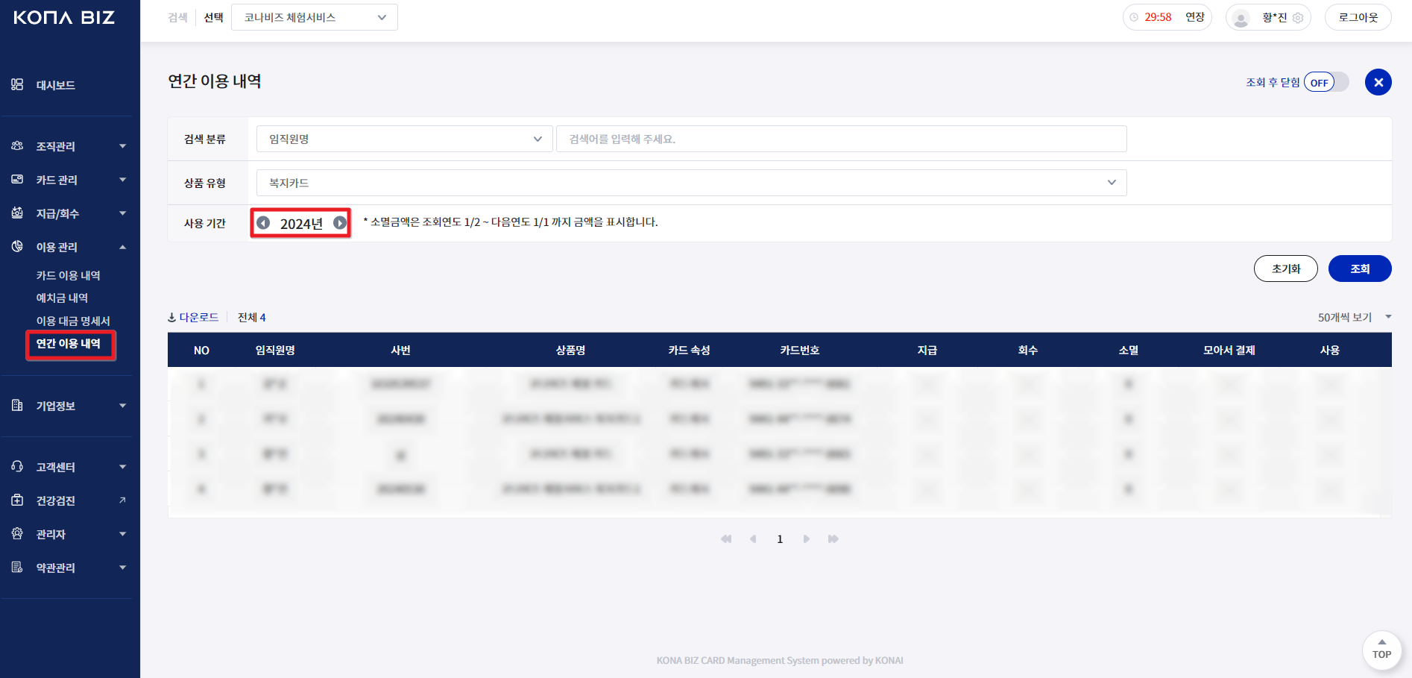
Task: Jump to first page arrow
Action: coord(726,539)
